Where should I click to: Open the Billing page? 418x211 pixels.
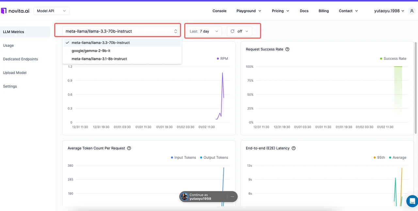pyautogui.click(x=324, y=11)
